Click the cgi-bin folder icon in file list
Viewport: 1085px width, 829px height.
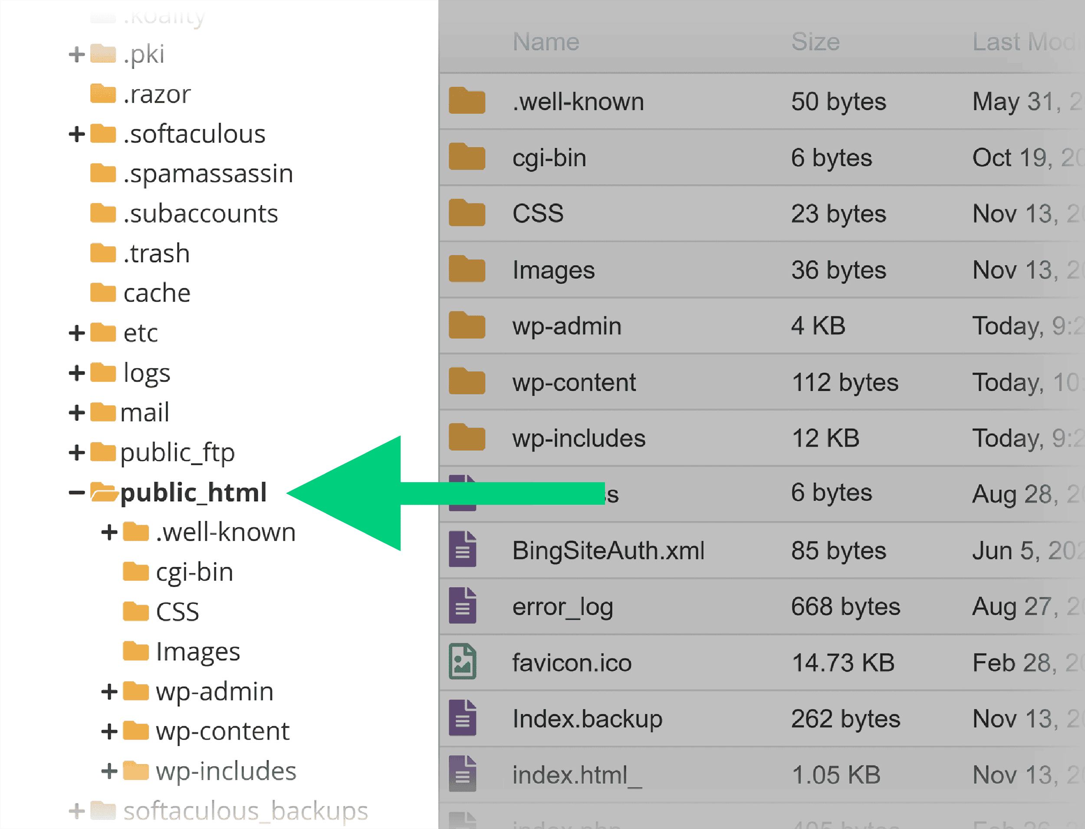click(x=467, y=157)
